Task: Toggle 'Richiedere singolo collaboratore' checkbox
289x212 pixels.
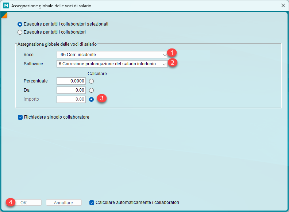Action: 20,117
